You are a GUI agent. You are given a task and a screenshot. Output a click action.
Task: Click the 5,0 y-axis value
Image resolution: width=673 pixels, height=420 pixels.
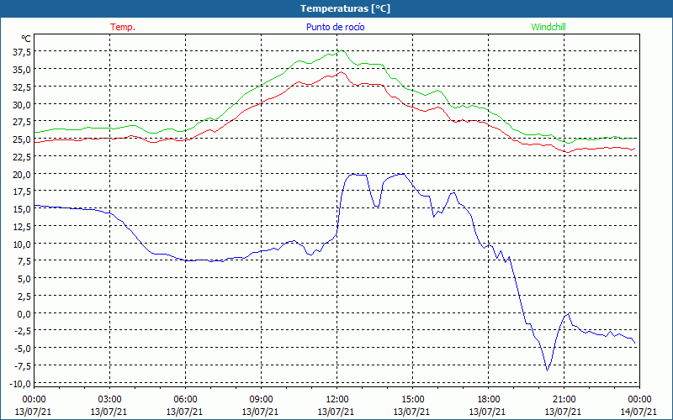pyautogui.click(x=24, y=279)
